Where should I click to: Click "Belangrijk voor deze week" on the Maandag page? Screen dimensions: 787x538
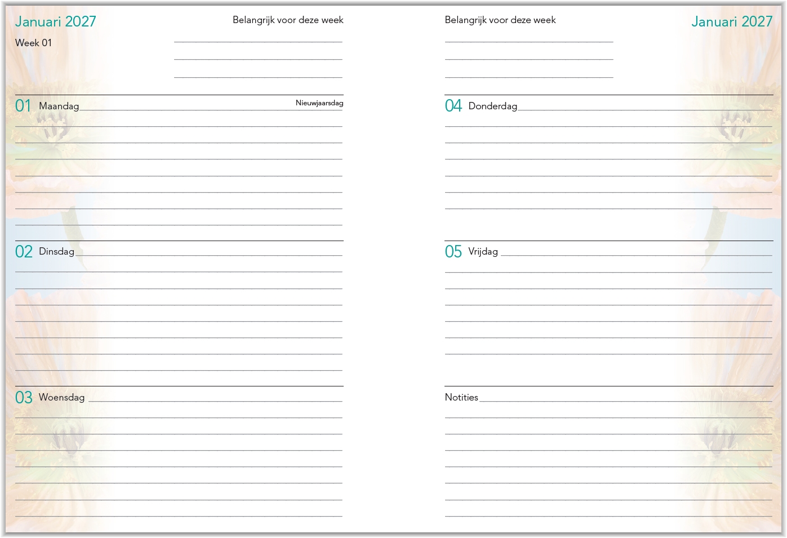(x=288, y=20)
